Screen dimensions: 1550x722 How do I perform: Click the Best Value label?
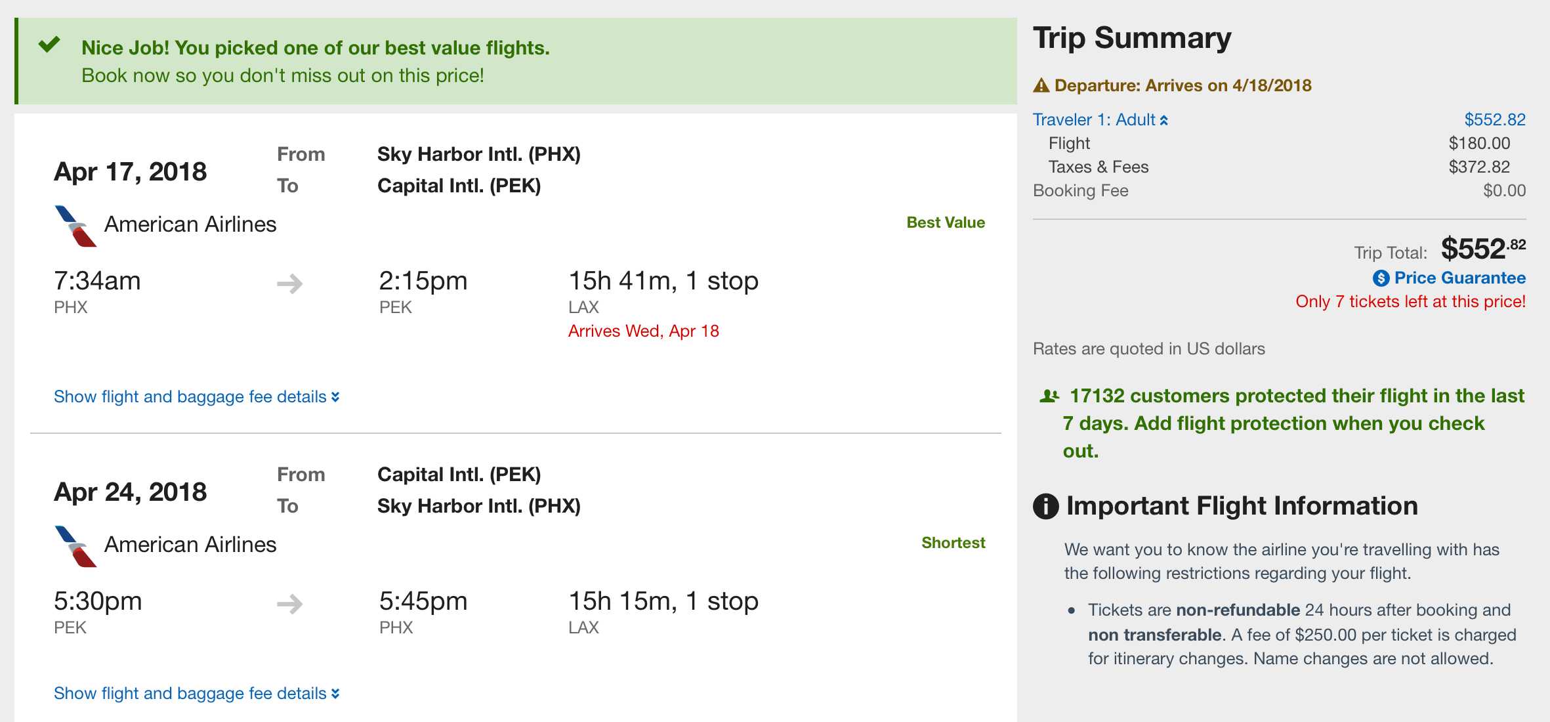945,223
